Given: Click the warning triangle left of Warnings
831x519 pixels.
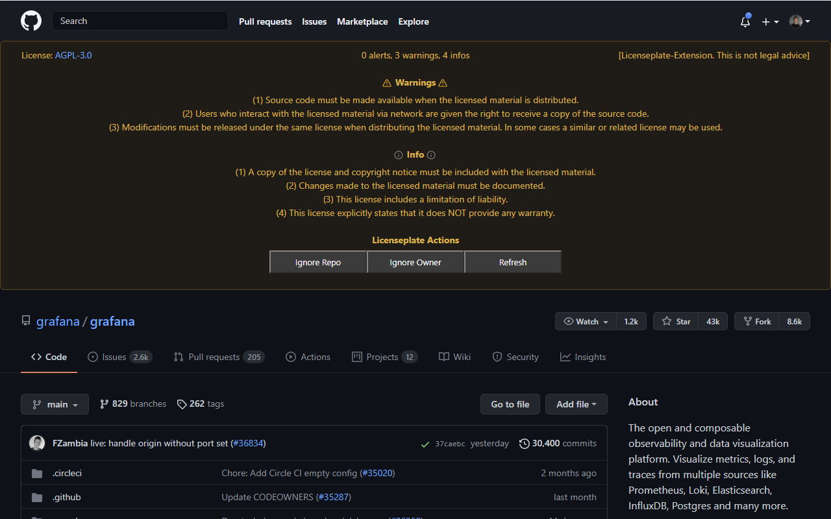Looking at the screenshot, I should 387,83.
